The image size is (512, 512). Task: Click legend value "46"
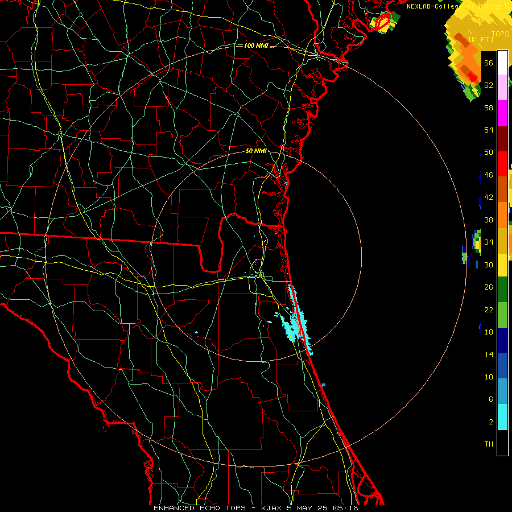(489, 175)
